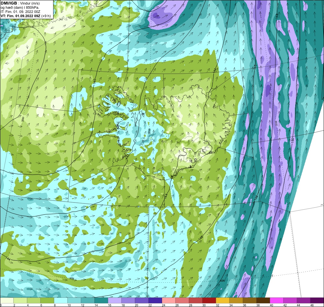Click the legend tick label 16
This screenshot has width=324, height=307.
110,305
